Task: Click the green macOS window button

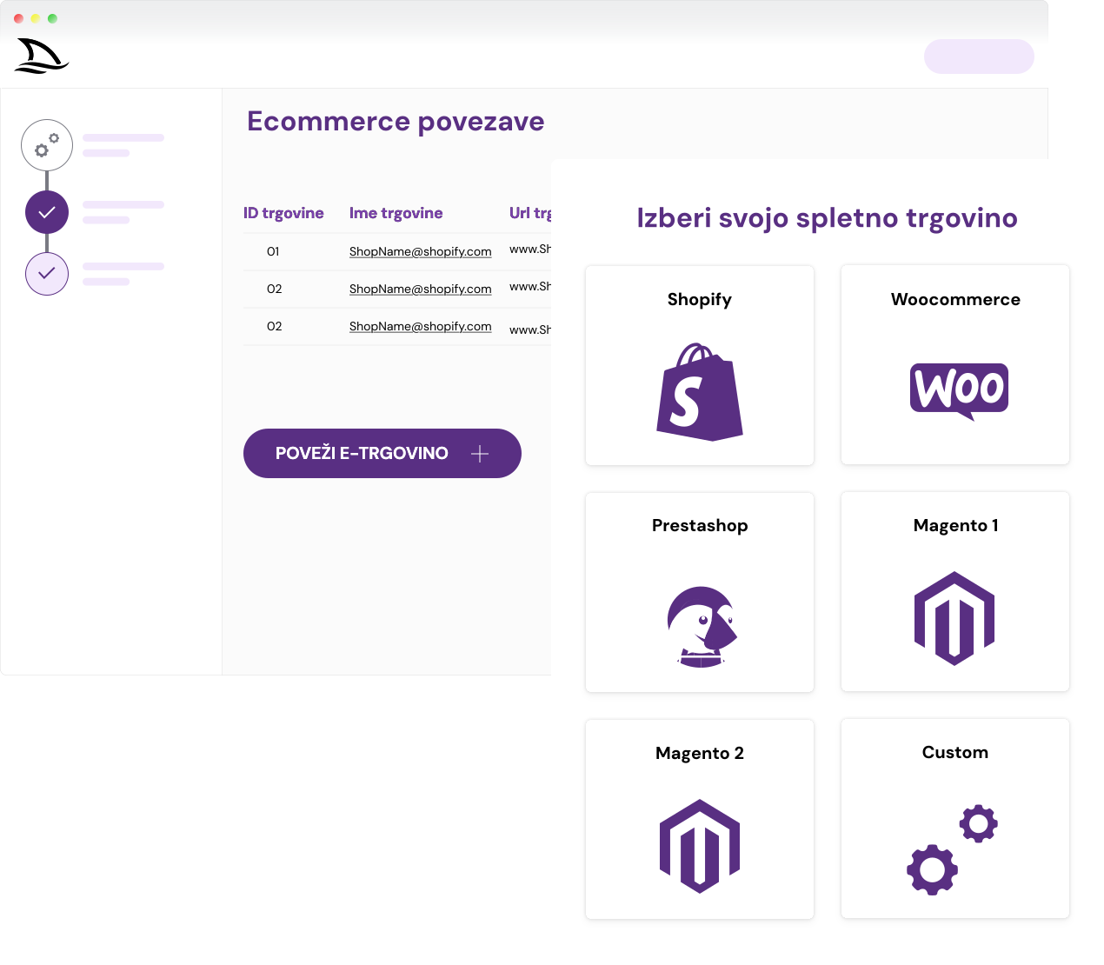Action: coord(53,18)
